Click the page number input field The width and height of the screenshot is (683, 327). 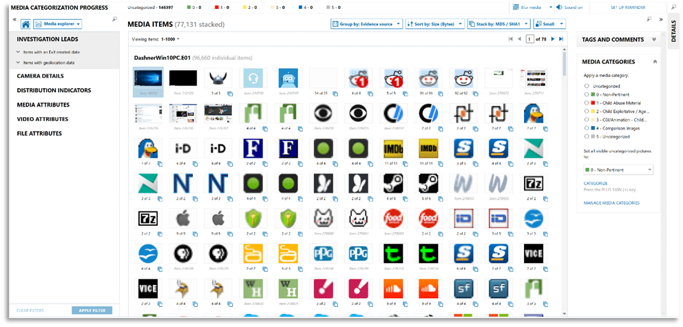[x=530, y=39]
